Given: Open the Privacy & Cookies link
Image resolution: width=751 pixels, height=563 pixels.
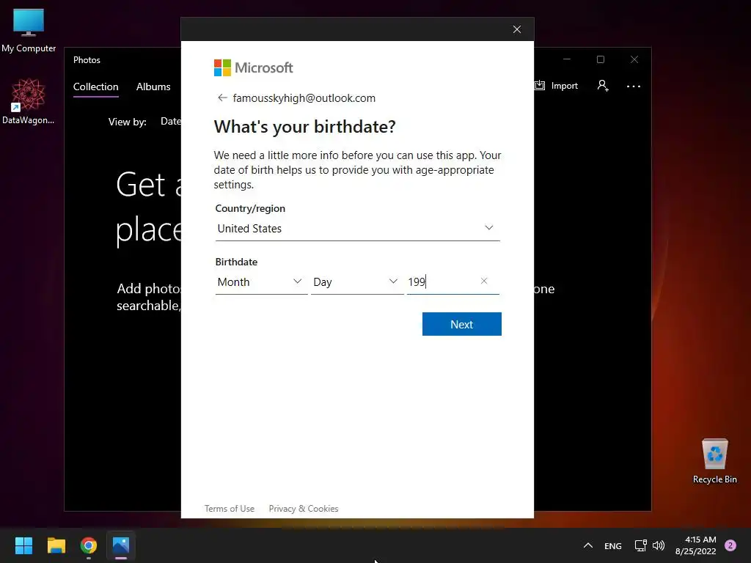Looking at the screenshot, I should pos(304,509).
